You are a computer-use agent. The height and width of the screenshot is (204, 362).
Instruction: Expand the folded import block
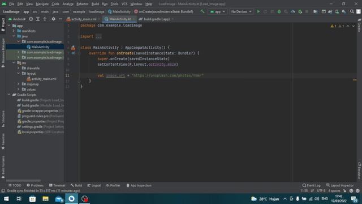click(98, 36)
